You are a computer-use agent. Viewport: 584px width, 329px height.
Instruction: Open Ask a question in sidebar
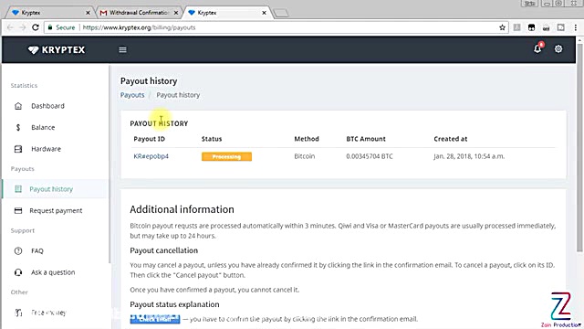point(53,272)
